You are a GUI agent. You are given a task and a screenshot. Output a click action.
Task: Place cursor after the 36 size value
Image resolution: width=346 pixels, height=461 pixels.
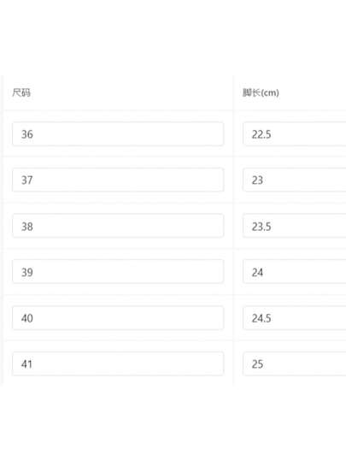point(34,134)
